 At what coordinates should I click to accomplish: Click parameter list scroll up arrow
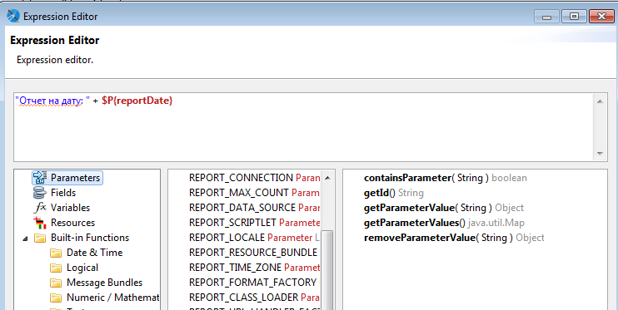pyautogui.click(x=327, y=178)
